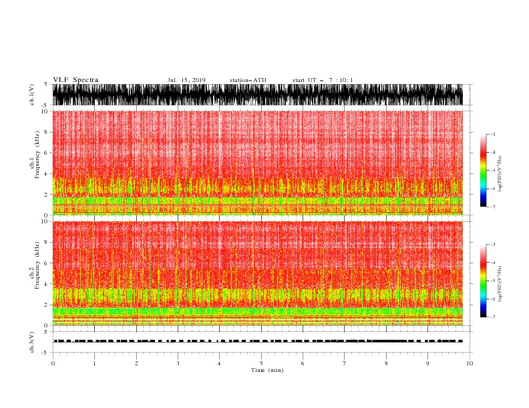The height and width of the screenshot is (408, 529).
Task: Click time axis tick label "2"
Action: (136, 363)
